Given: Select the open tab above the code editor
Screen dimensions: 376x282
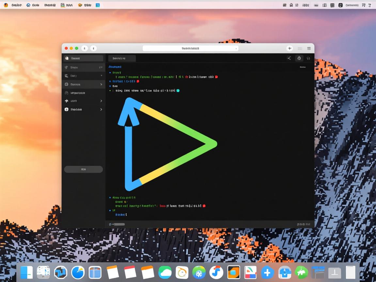Looking at the screenshot, I should tap(122, 58).
